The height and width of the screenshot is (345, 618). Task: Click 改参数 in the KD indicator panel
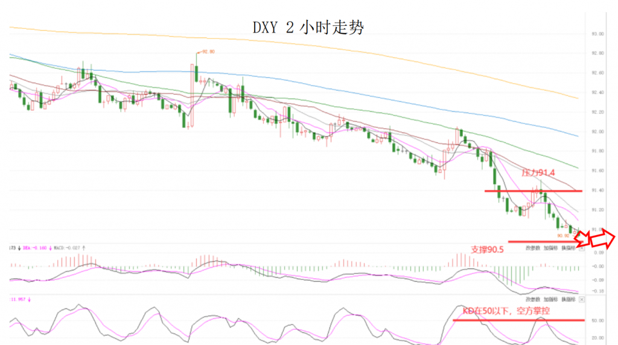point(533,300)
